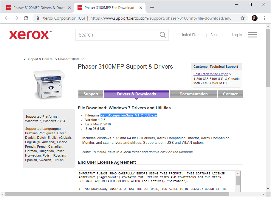The image size is (271, 197).
Task: Click the license box scroll-up arrow
Action: pyautogui.click(x=238, y=174)
